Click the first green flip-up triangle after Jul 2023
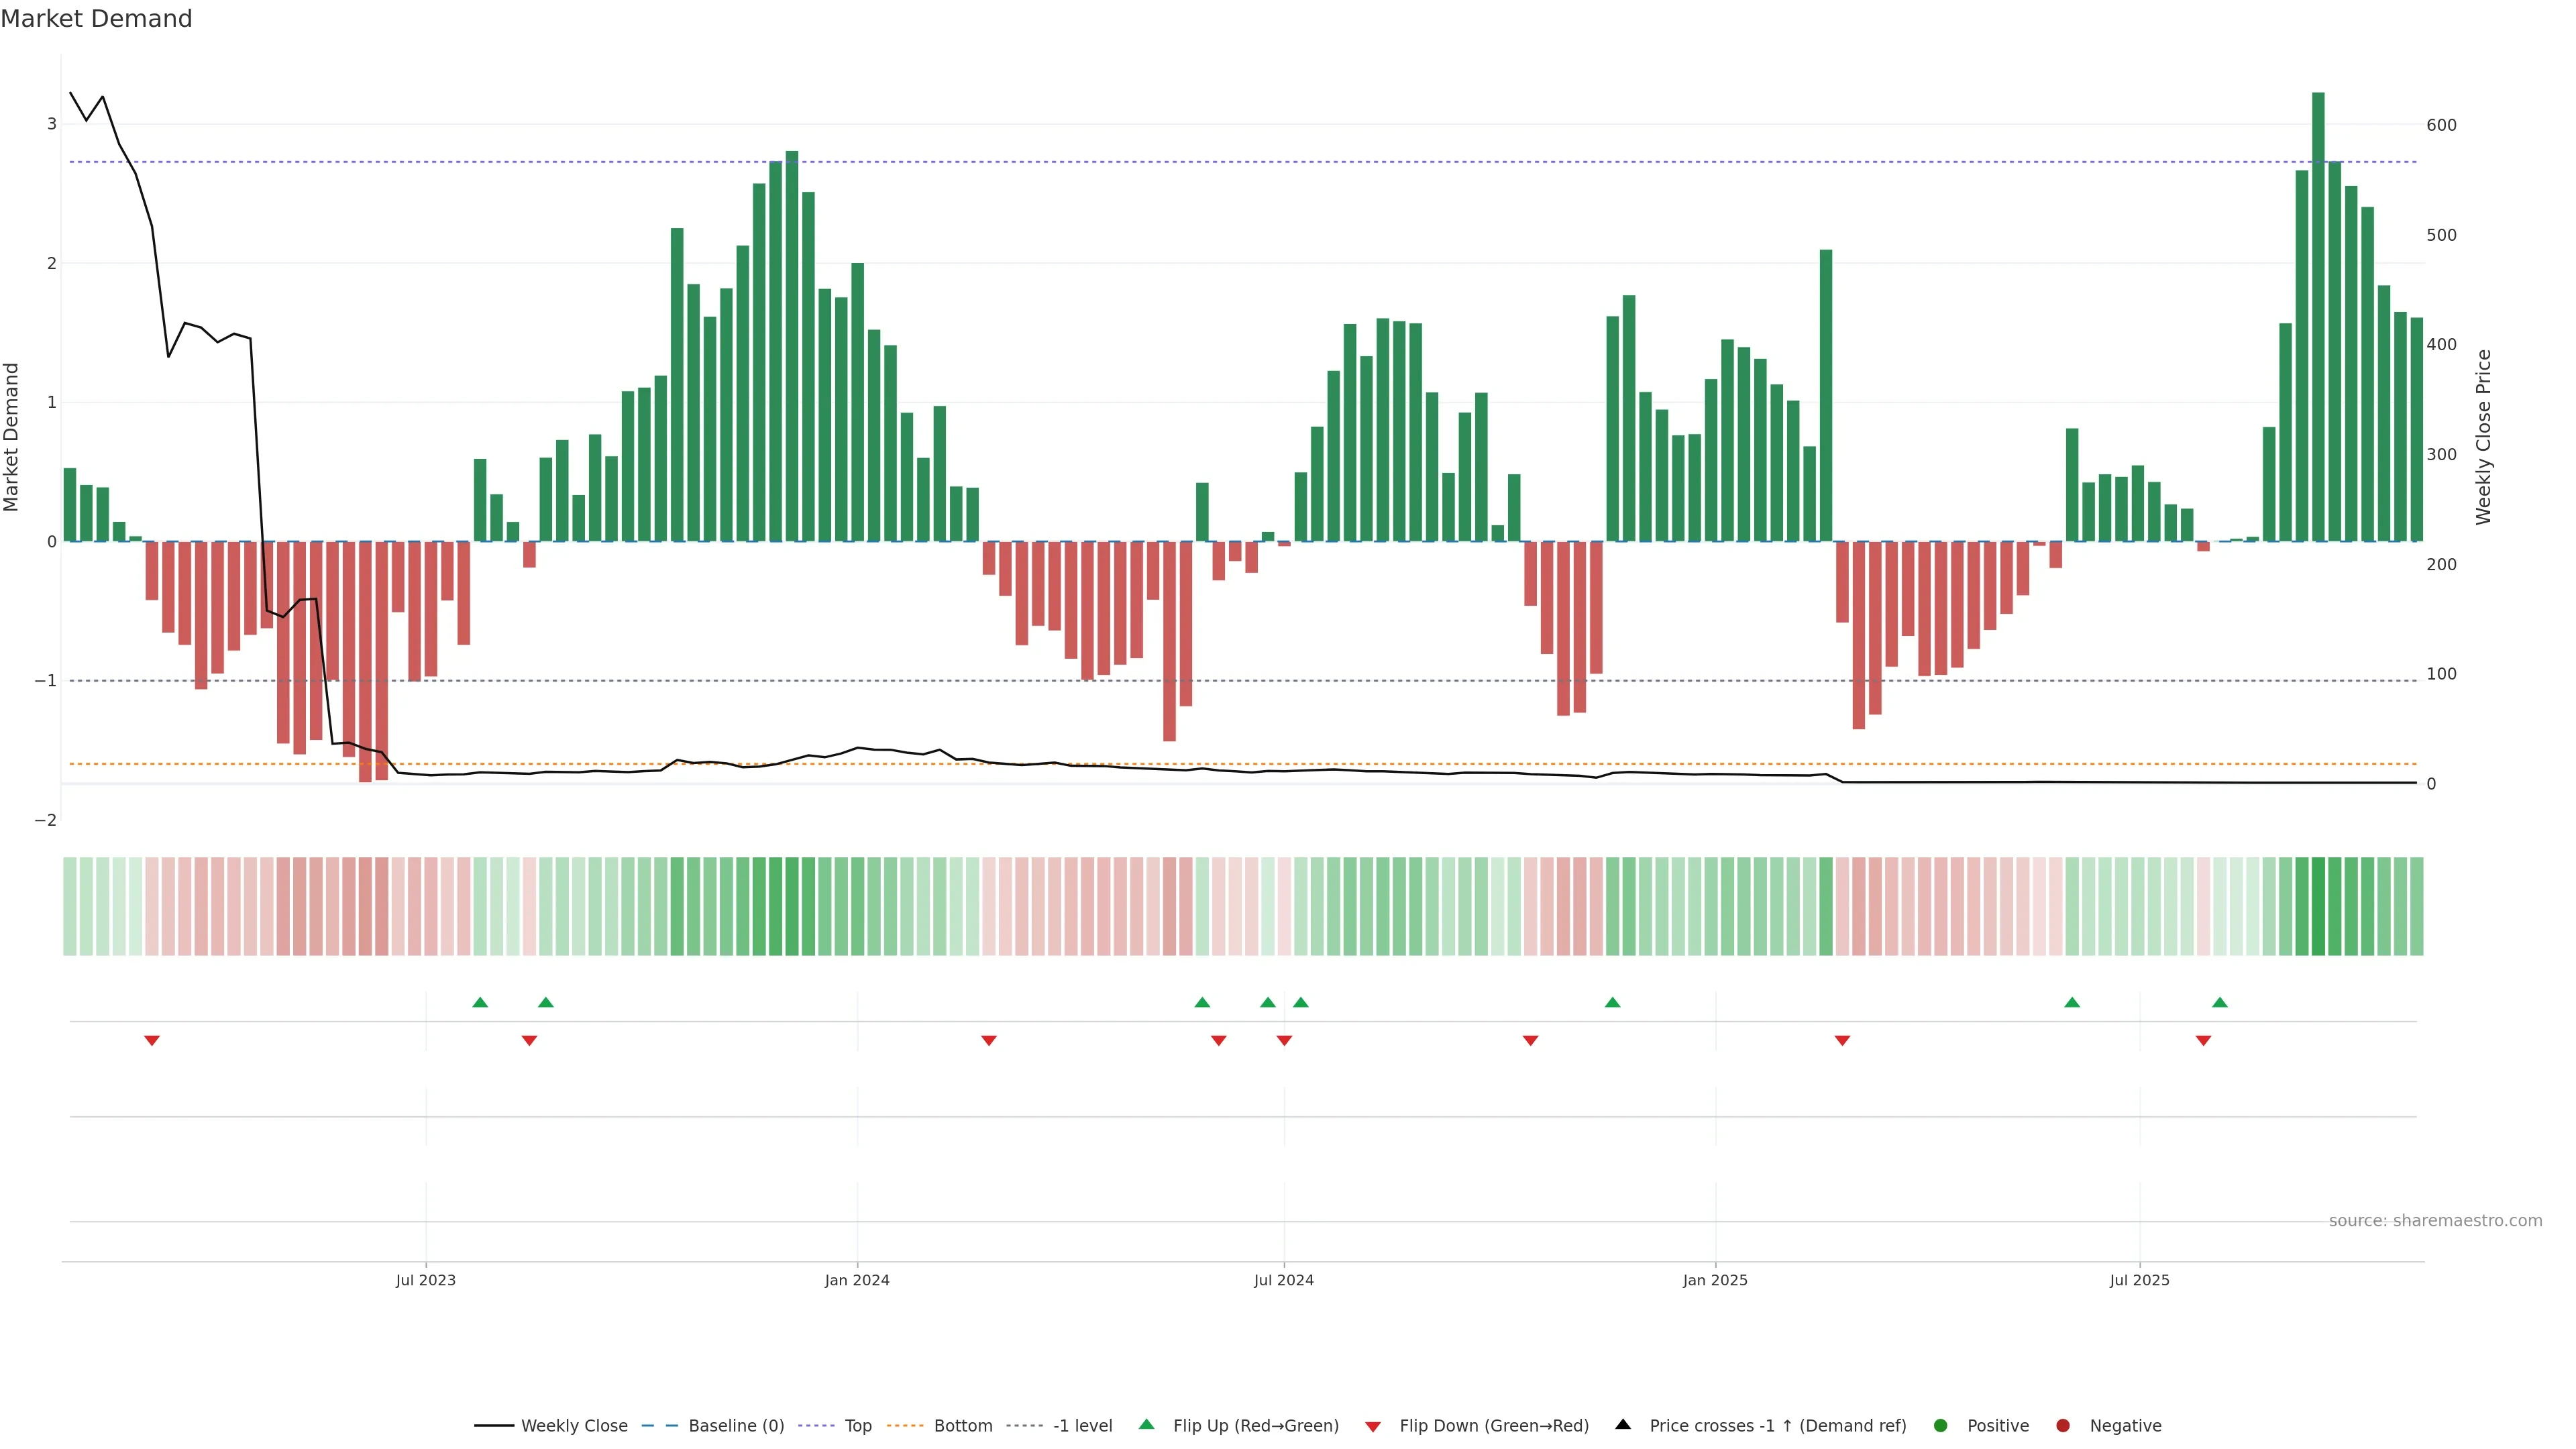Screen dimensions: 2576x1449 click(x=480, y=1002)
